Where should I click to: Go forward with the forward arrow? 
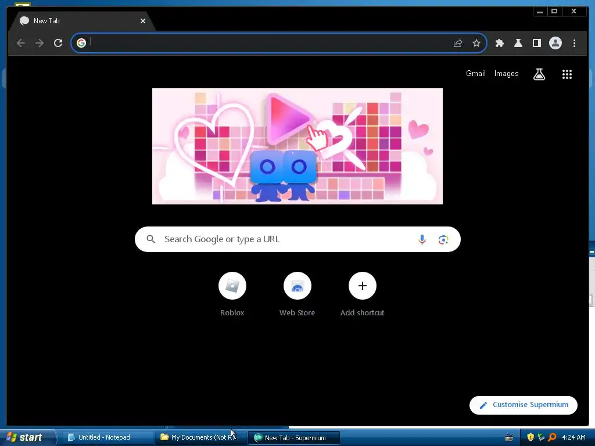pyautogui.click(x=40, y=43)
